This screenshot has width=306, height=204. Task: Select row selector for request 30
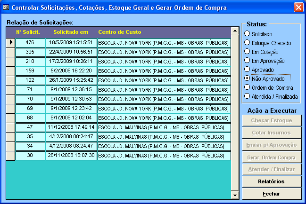pyautogui.click(x=10, y=156)
